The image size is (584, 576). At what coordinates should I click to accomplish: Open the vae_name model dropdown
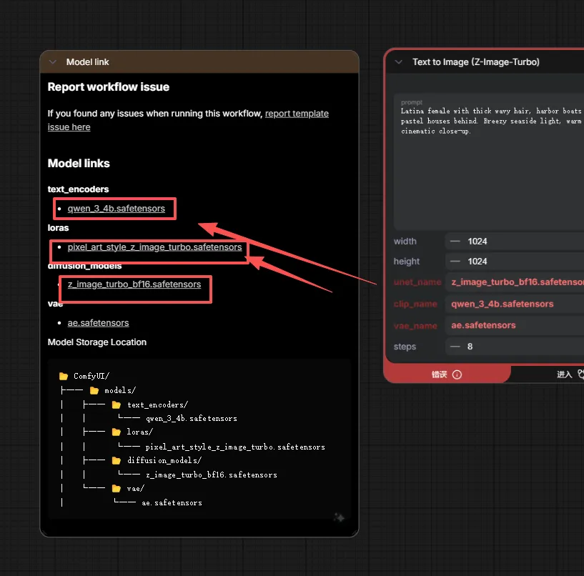pos(515,325)
